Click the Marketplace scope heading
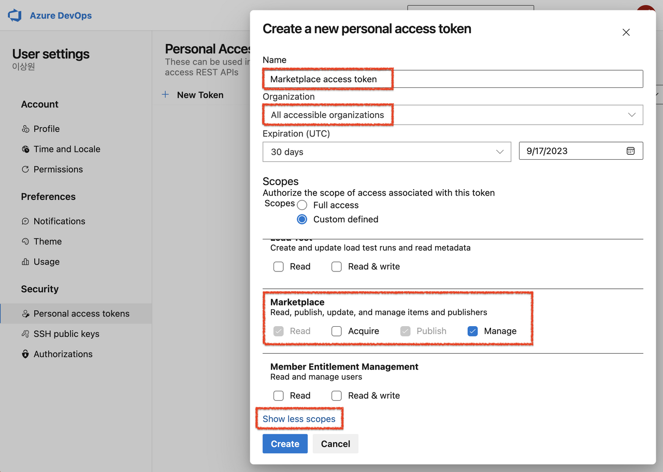This screenshot has width=663, height=472. pyautogui.click(x=297, y=302)
